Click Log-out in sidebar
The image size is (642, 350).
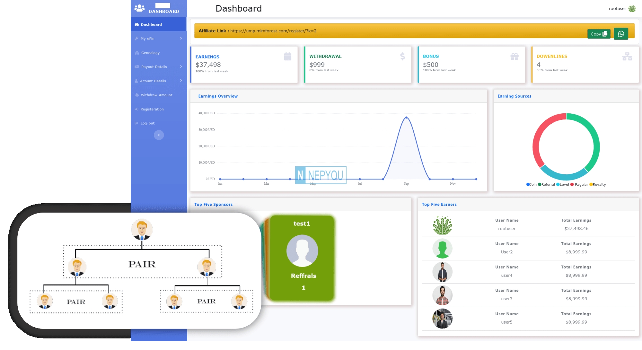pos(147,123)
